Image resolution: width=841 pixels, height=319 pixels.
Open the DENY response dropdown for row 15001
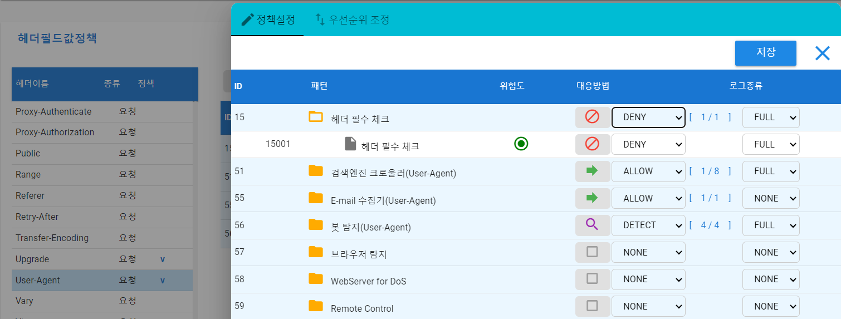point(648,144)
